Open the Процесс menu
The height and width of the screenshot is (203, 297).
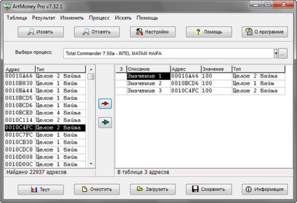click(99, 18)
